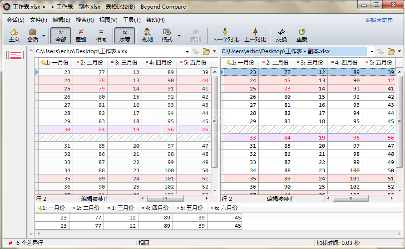The image size is (405, 249).
Task: Open the 搜索(R) menu
Action: [85, 20]
